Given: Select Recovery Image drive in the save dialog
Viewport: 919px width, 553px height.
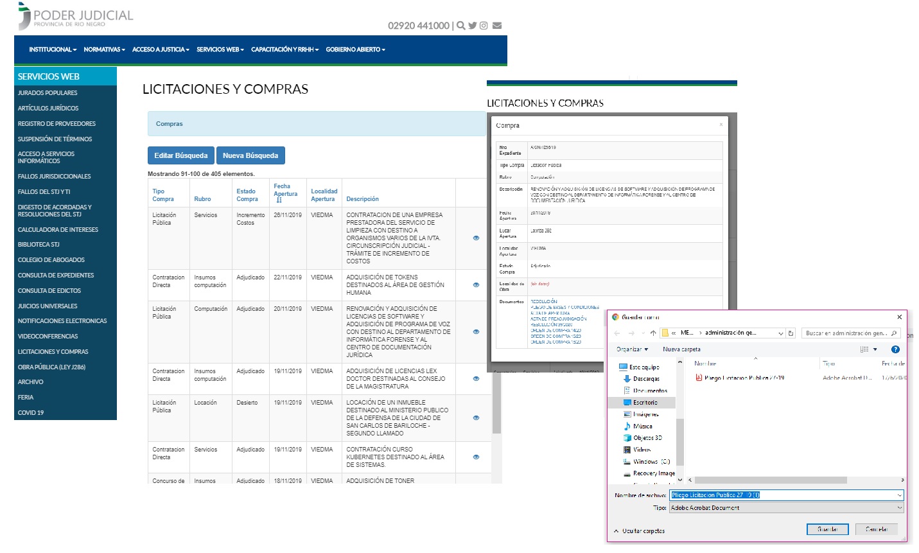Looking at the screenshot, I should tap(649, 473).
